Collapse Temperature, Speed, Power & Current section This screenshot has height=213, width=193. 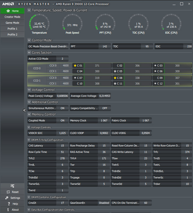pyautogui.click(x=29, y=10)
